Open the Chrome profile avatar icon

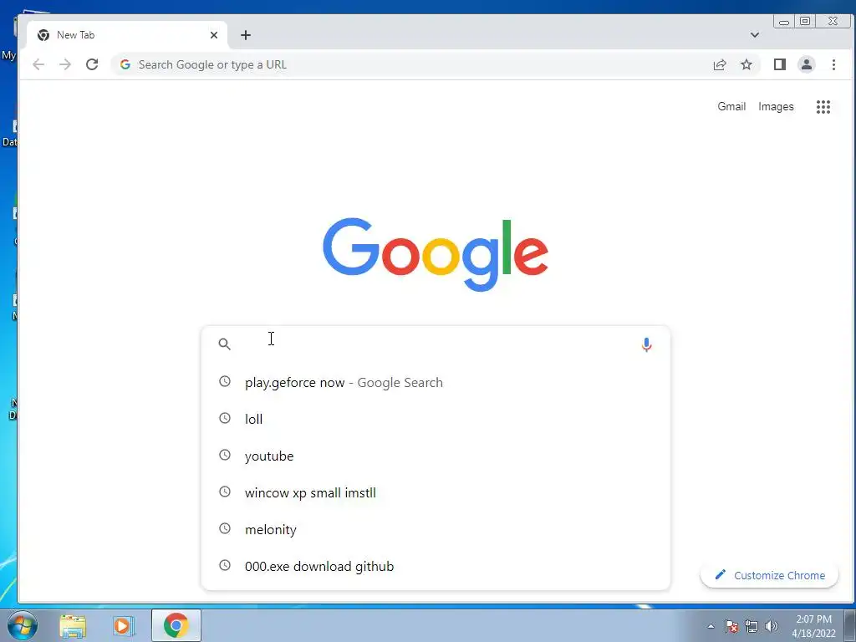tap(807, 64)
